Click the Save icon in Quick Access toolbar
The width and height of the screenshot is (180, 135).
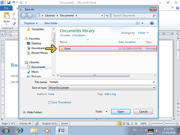(x=9, y=3)
